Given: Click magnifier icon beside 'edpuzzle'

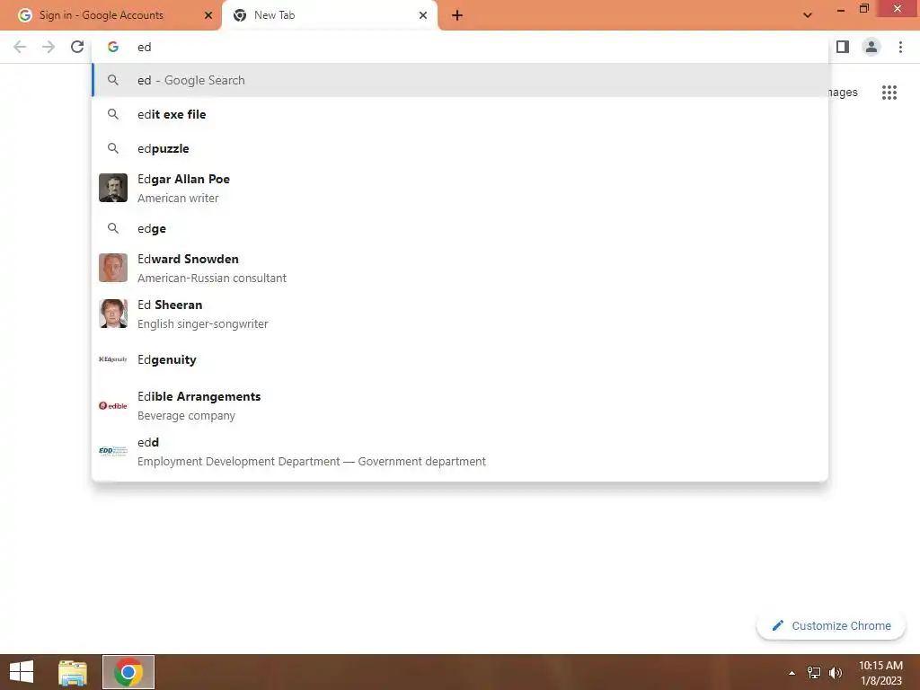Looking at the screenshot, I should click(x=113, y=148).
